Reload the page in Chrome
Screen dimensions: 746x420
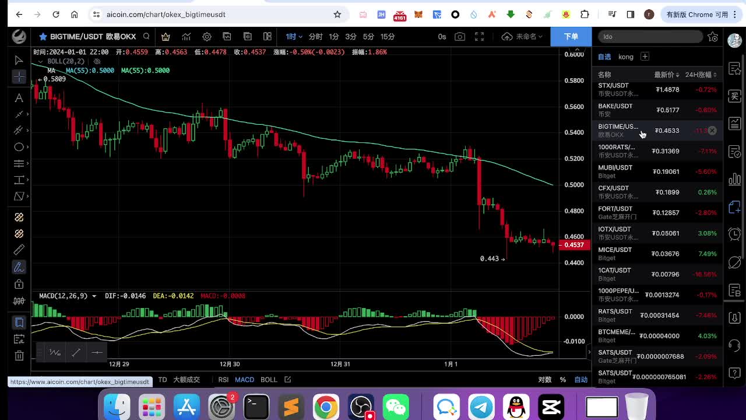(56, 14)
